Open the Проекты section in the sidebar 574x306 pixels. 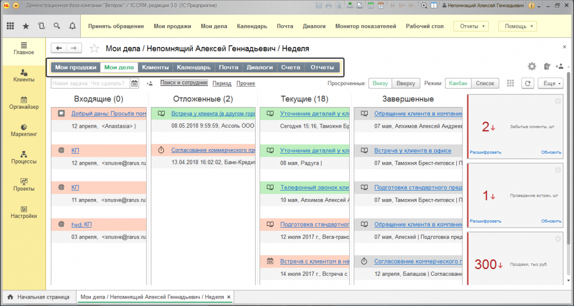pos(24,185)
